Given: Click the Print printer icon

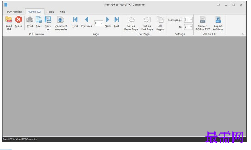Looking at the screenshot, I should click(30, 20).
